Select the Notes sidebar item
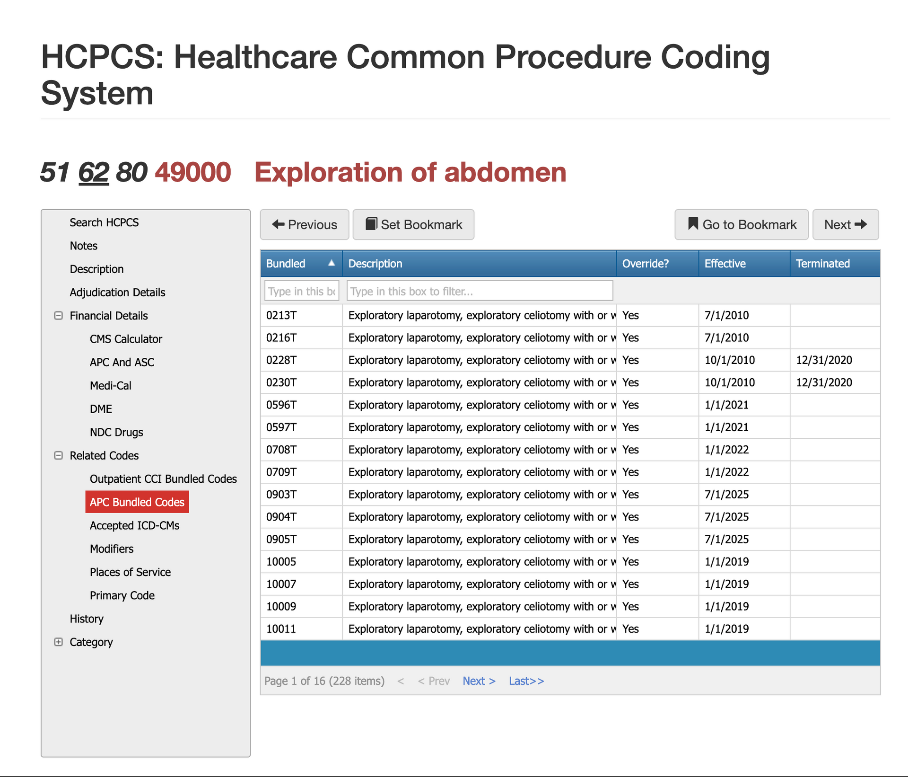The image size is (908, 780). coord(83,246)
